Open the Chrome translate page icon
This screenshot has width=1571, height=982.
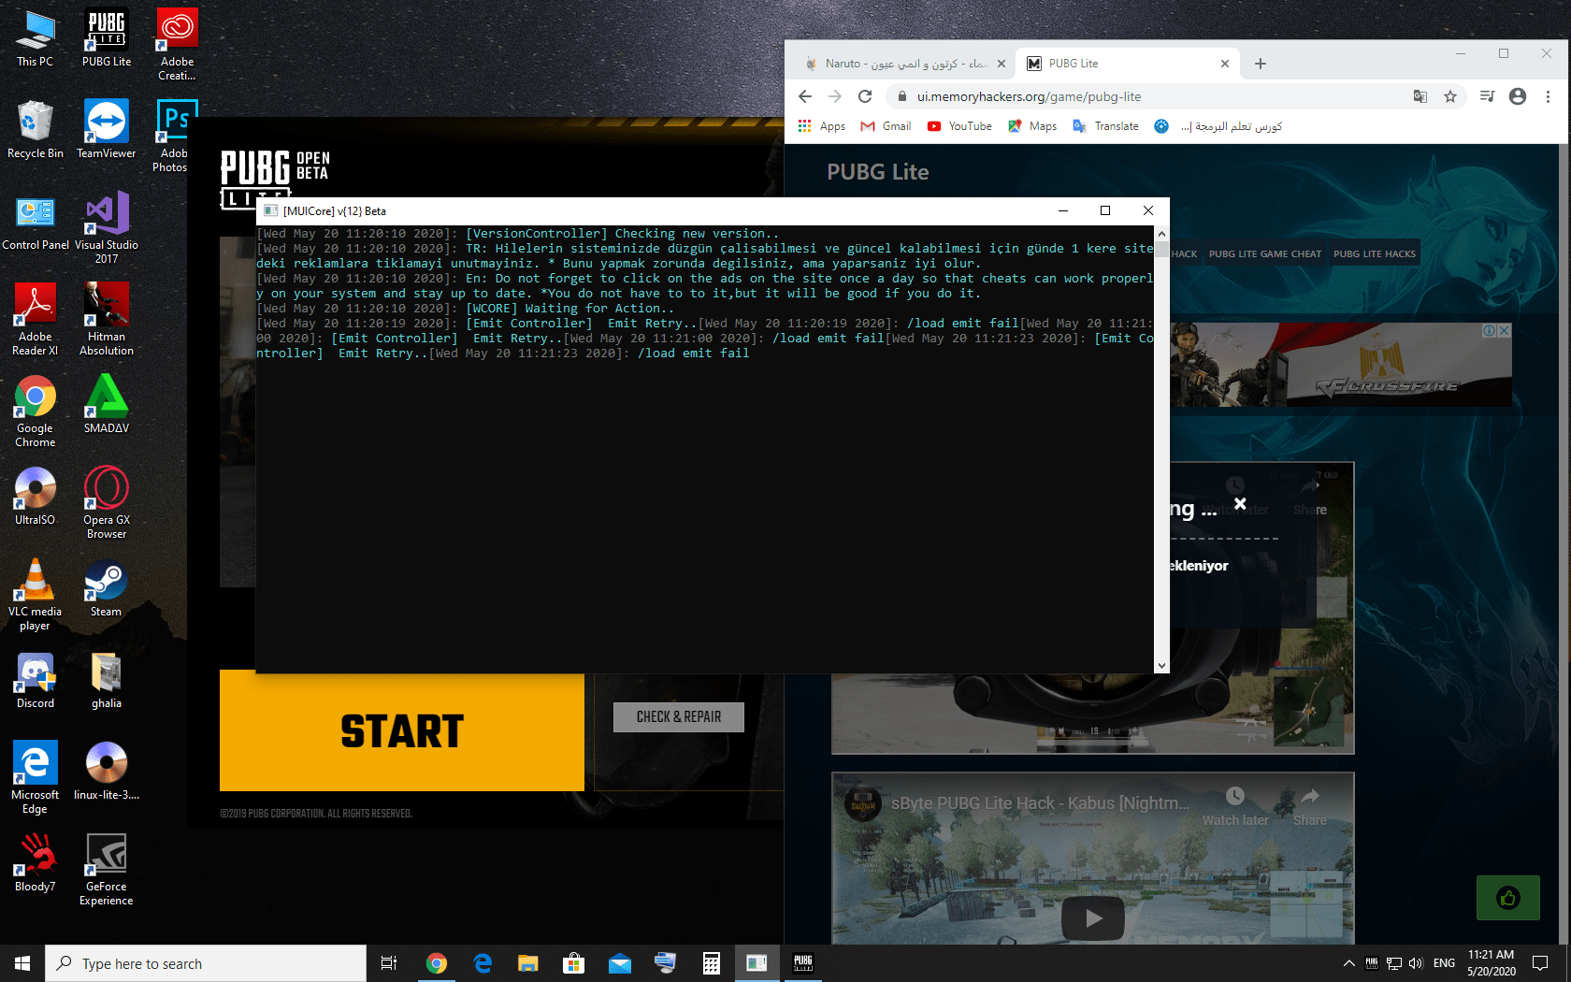coord(1420,96)
